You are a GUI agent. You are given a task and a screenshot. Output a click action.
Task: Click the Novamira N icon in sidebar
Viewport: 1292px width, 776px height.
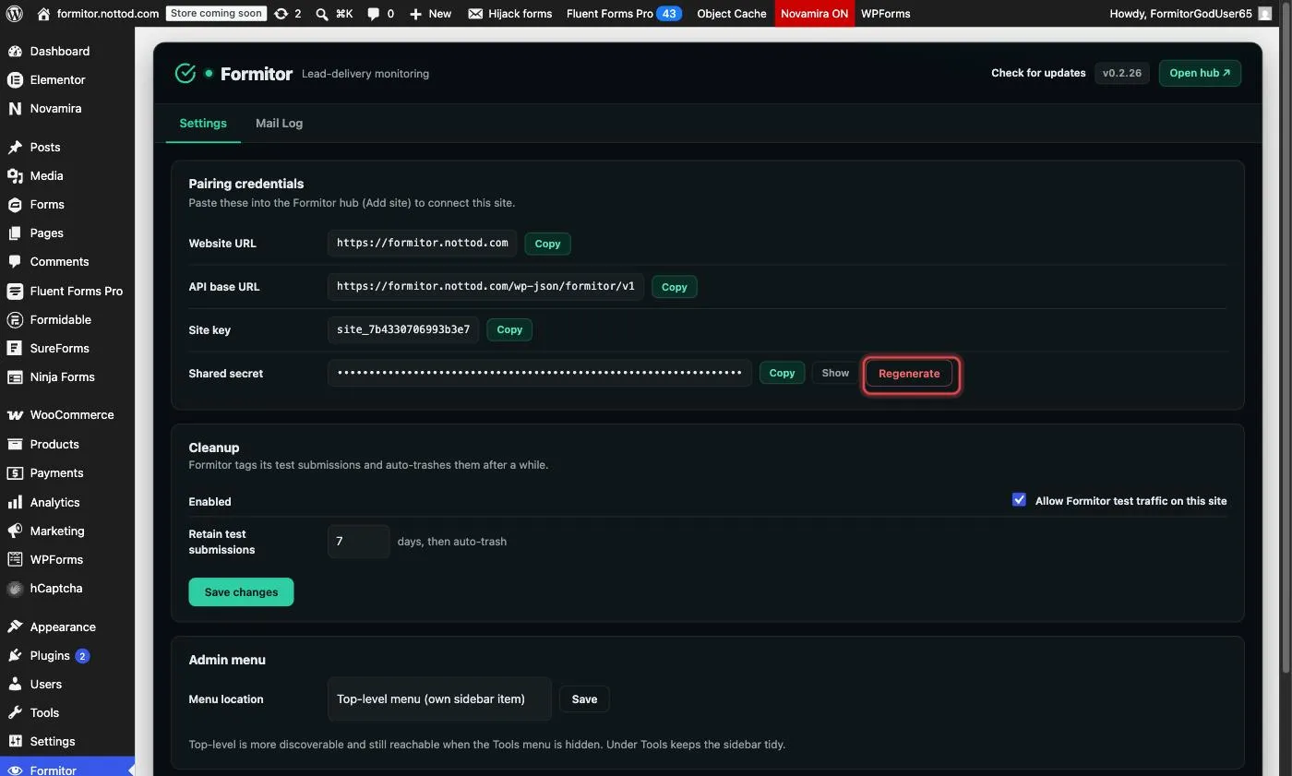(15, 108)
